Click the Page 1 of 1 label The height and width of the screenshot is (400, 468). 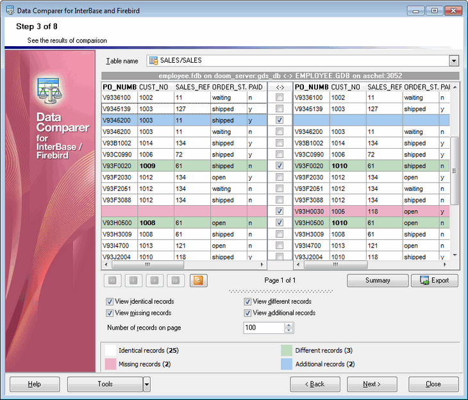point(280,280)
